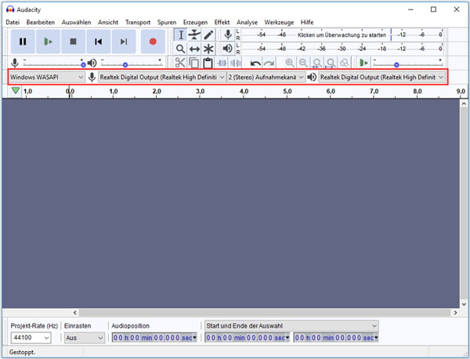The image size is (470, 359).
Task: Open the Datei menu
Action: (x=13, y=22)
